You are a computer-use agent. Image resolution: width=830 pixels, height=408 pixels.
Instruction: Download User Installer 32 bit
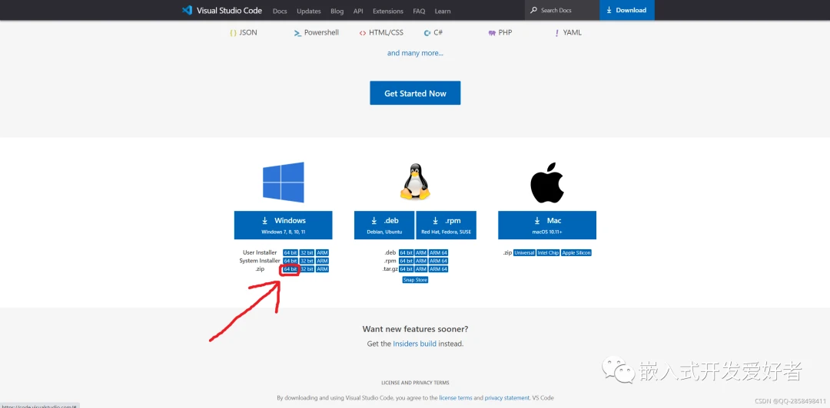[x=307, y=252]
